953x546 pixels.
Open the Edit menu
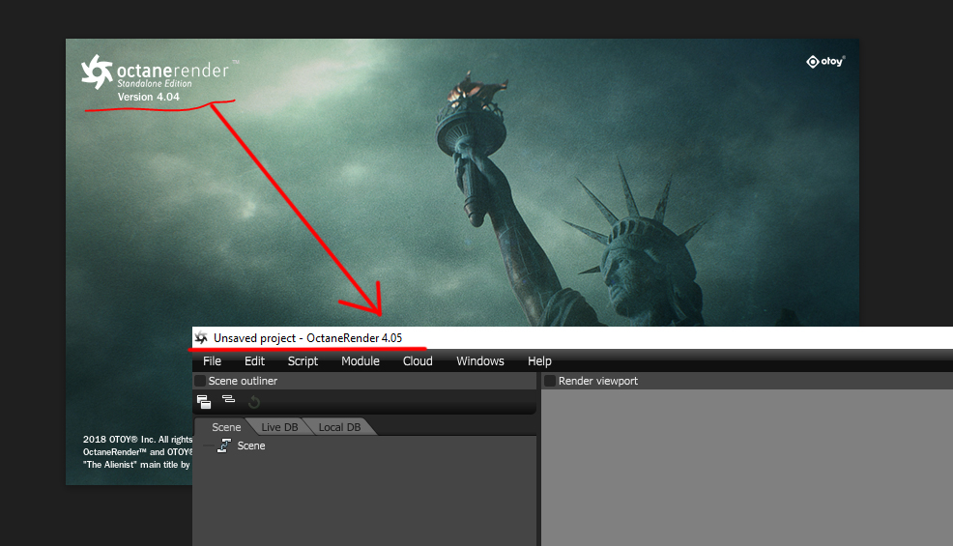(254, 361)
